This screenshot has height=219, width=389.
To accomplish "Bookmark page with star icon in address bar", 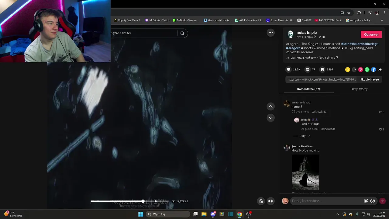I will click(x=349, y=13).
